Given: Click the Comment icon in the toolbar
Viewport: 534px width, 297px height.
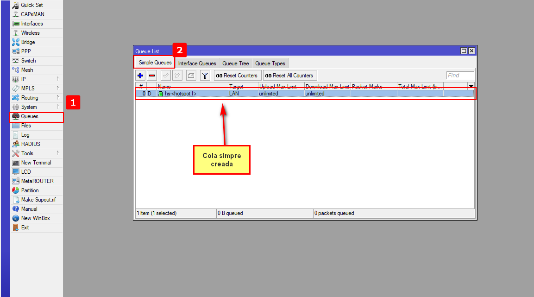Looking at the screenshot, I should (x=191, y=76).
